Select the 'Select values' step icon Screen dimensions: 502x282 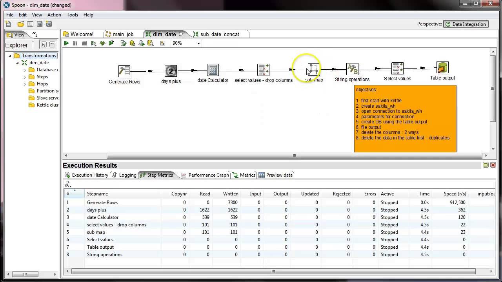point(397,69)
